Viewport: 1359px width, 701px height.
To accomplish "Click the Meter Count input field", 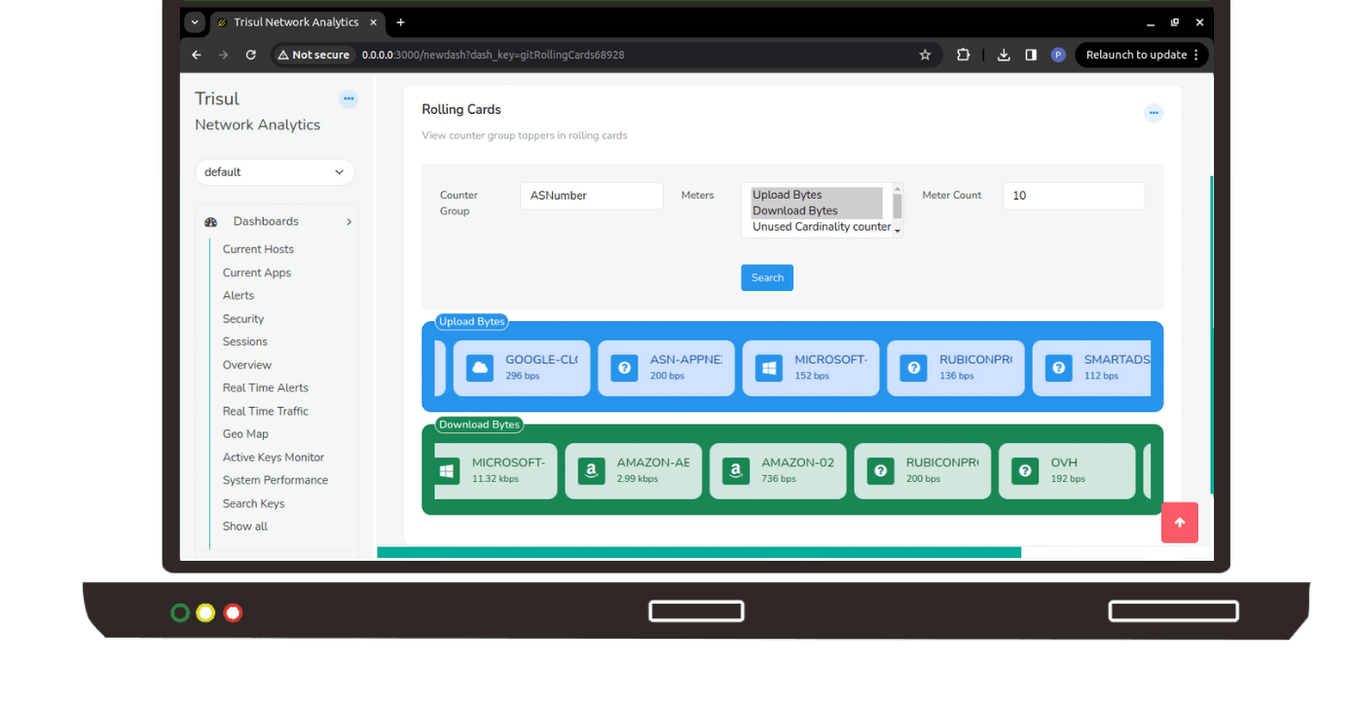I will [x=1073, y=196].
